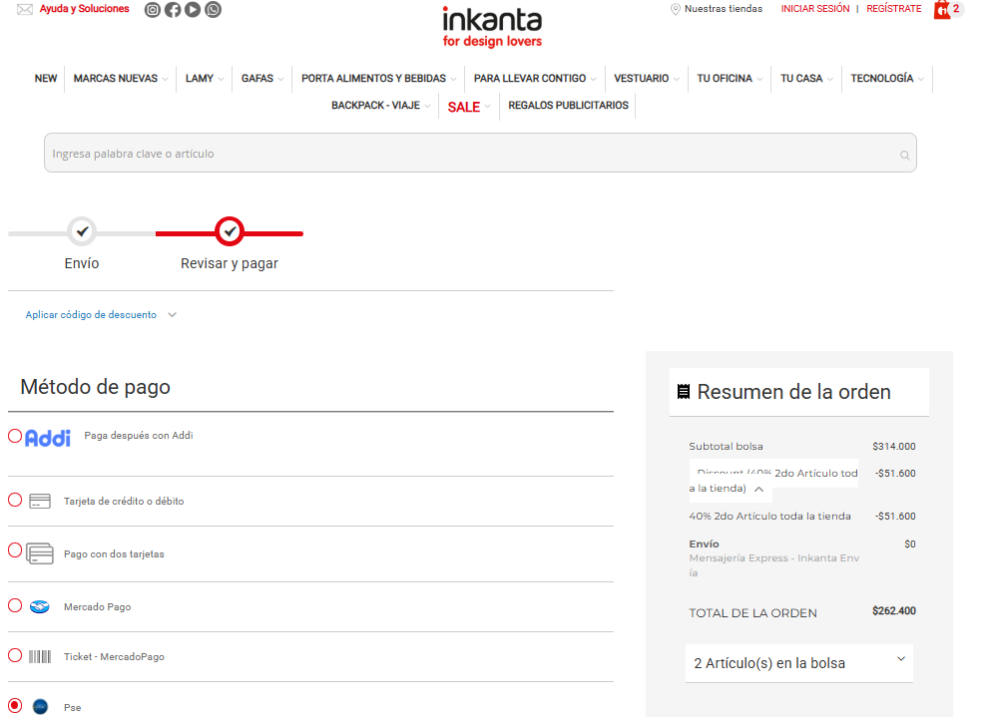Click the Envío step label

pyautogui.click(x=82, y=263)
